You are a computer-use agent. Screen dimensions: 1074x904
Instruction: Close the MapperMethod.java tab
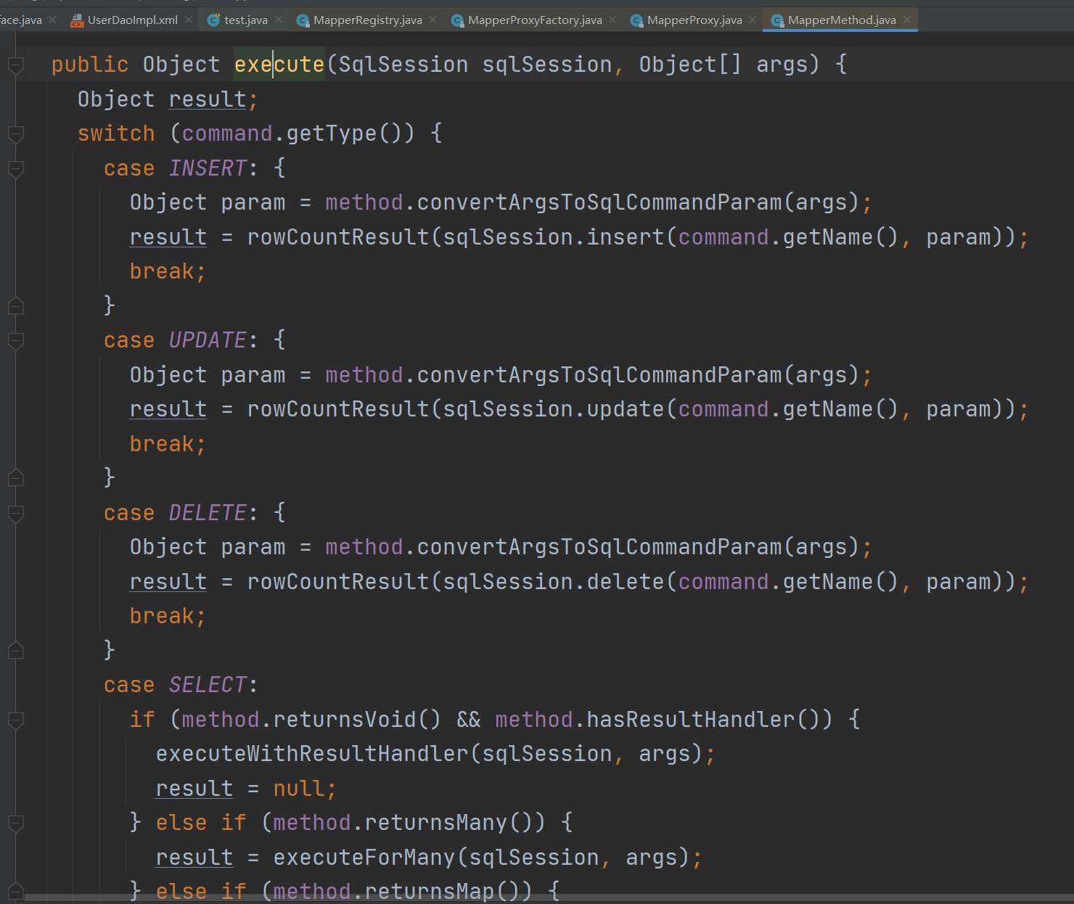click(x=907, y=20)
